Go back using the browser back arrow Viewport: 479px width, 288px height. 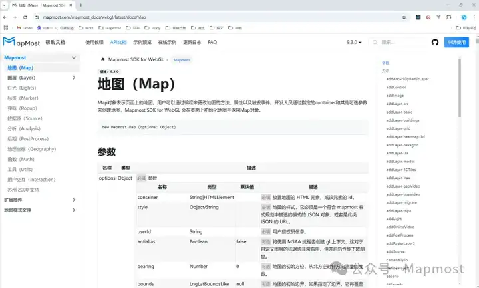point(5,17)
